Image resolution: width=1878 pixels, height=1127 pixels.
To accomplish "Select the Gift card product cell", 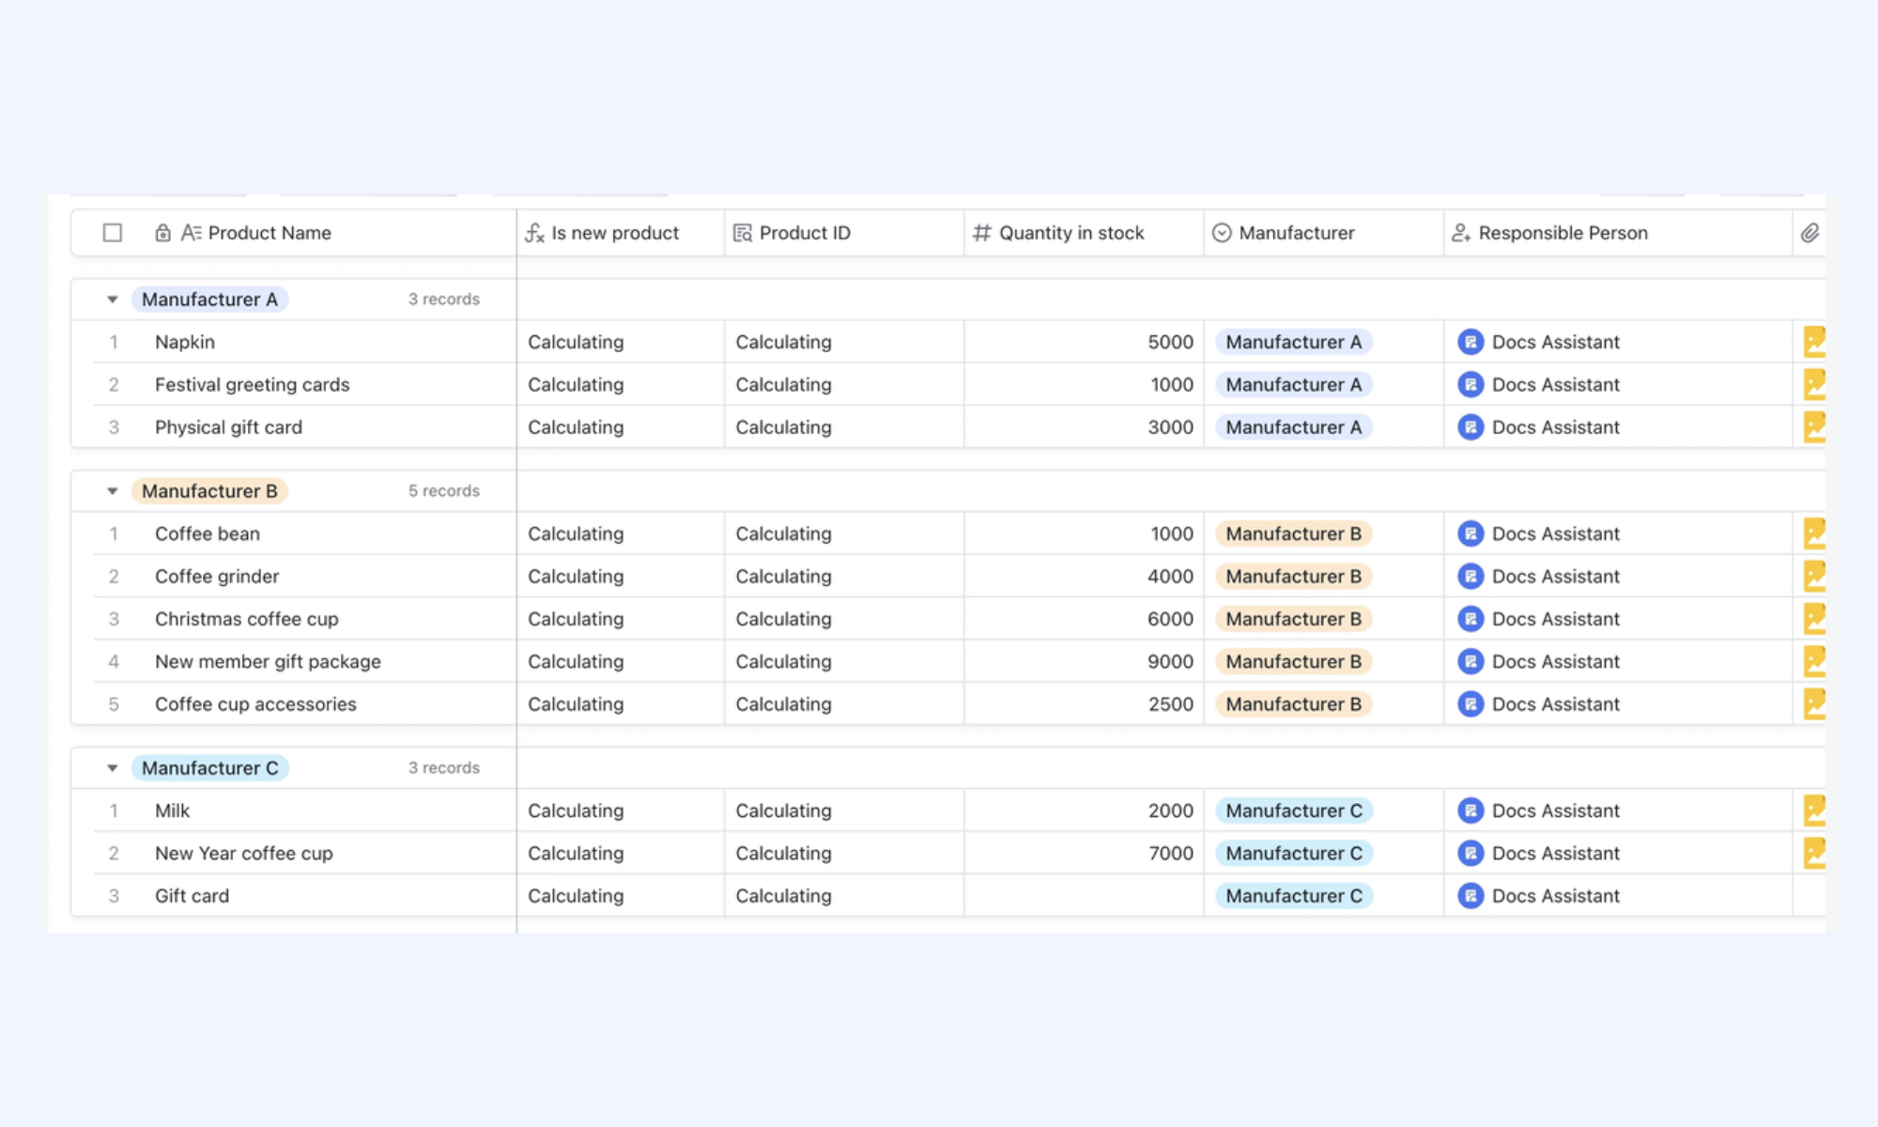I will [x=305, y=896].
